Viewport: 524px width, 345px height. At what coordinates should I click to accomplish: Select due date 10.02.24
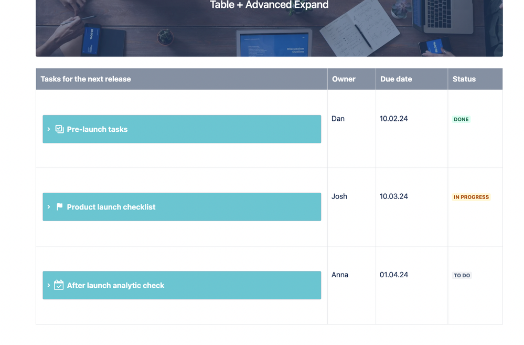click(394, 119)
